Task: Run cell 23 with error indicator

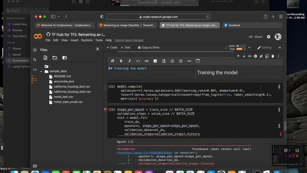Action: point(106,109)
